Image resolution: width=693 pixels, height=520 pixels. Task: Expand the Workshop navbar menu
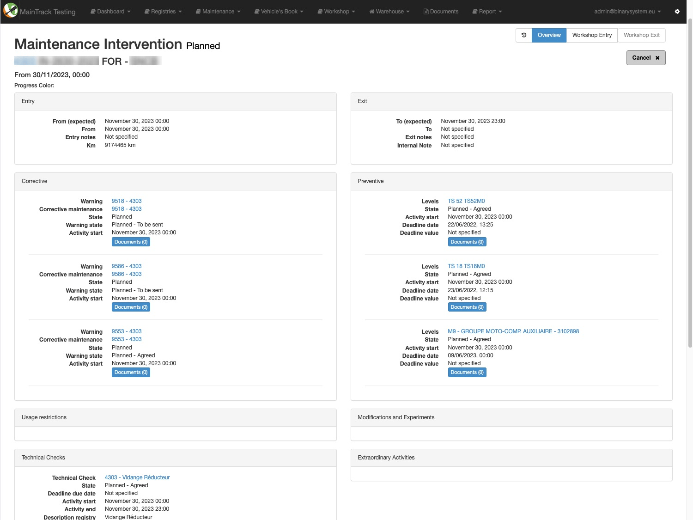click(336, 12)
